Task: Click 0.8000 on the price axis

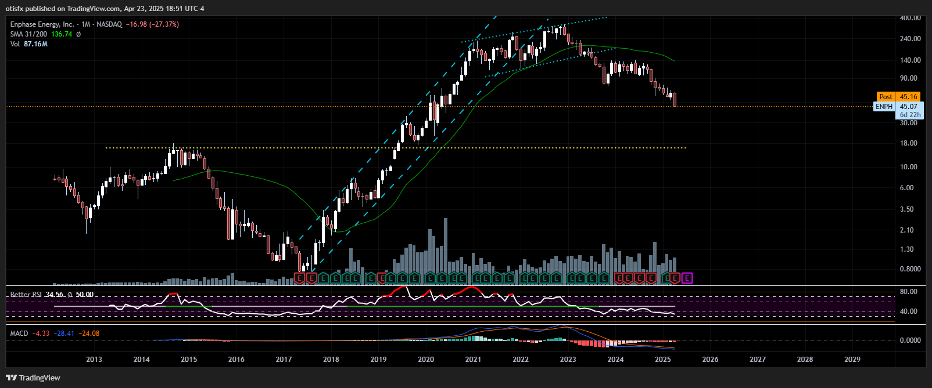Action: click(x=910, y=269)
